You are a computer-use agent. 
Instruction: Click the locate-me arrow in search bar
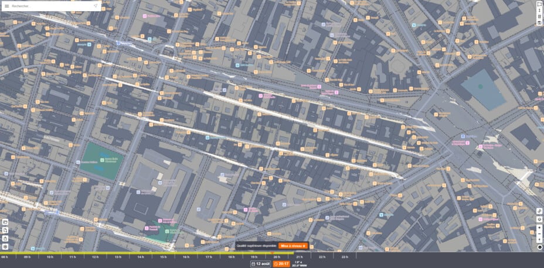point(96,6)
